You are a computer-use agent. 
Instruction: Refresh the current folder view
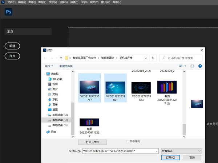pyautogui.click(x=153, y=58)
